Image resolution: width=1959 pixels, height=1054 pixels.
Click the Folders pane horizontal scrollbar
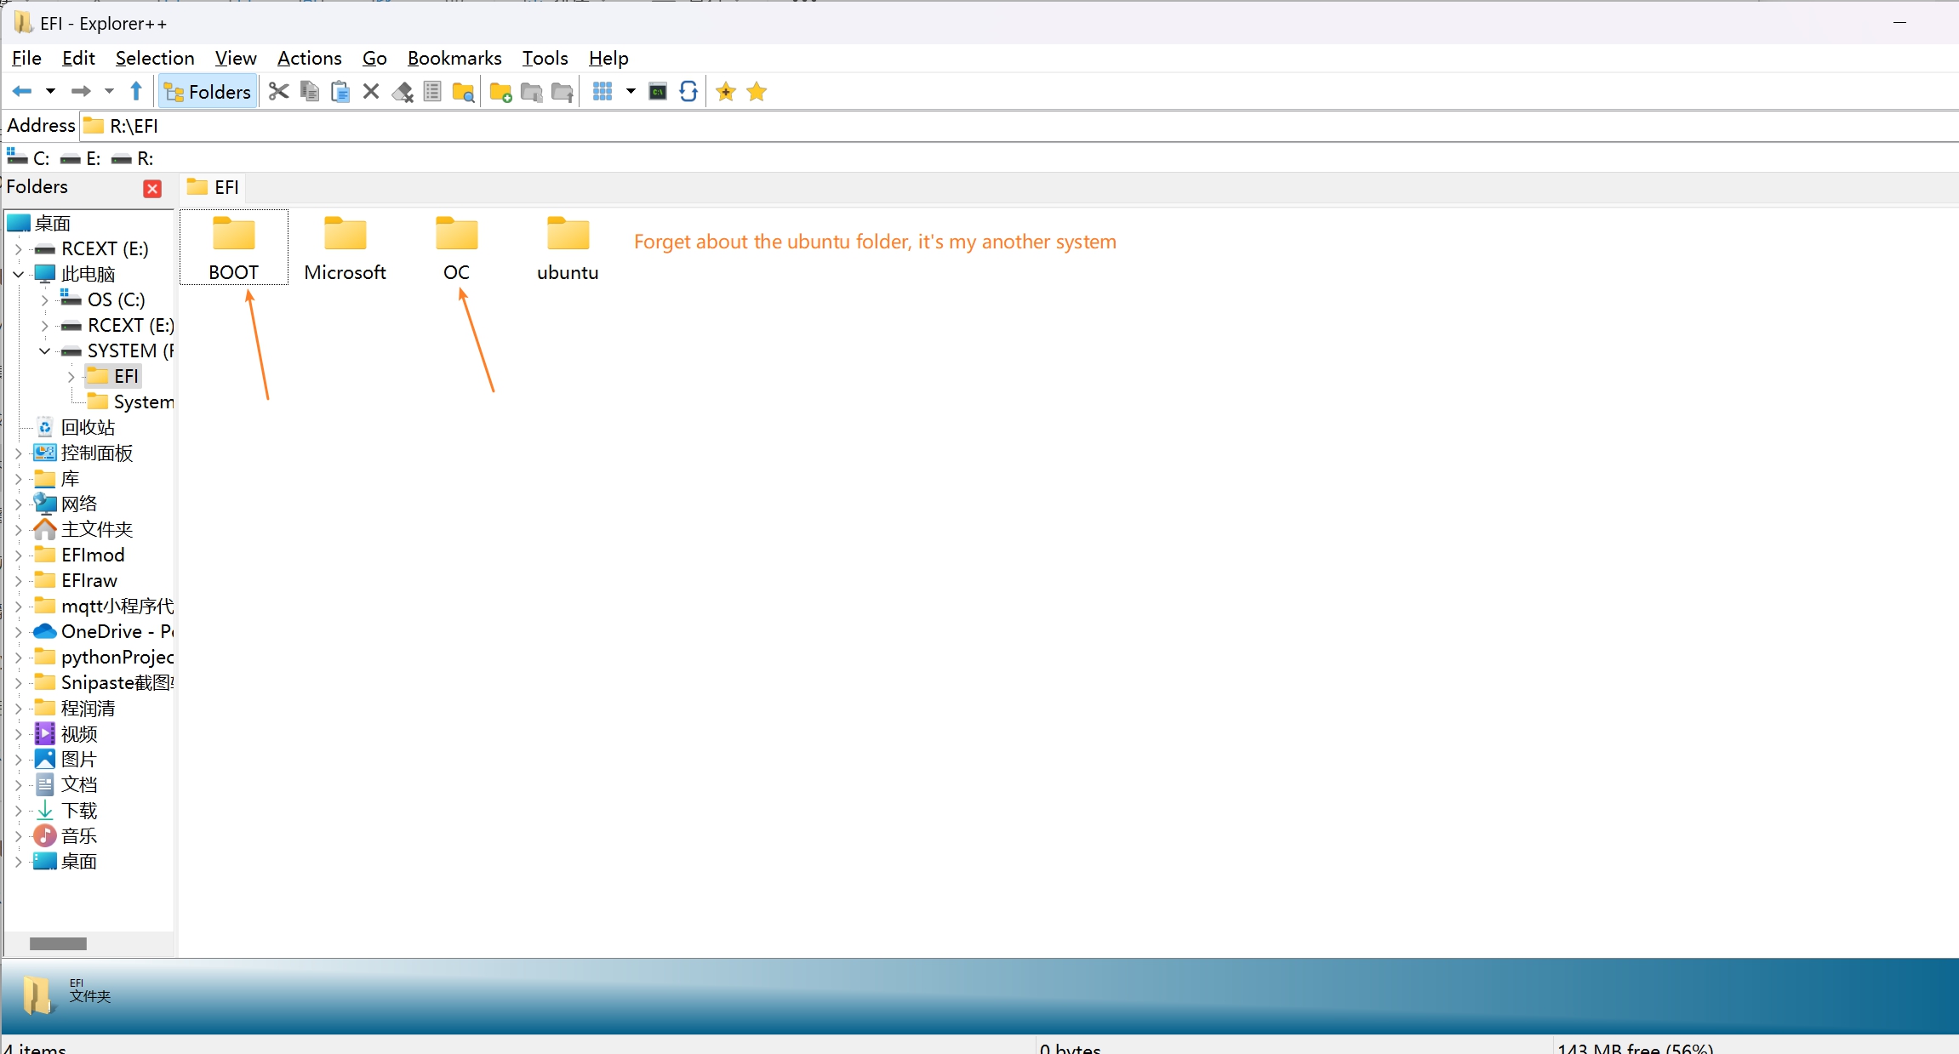tap(58, 943)
